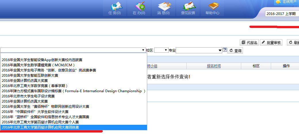This screenshot has width=299, height=134.
Task: Click the 代报名 proxy registration button
Action: point(249,43)
